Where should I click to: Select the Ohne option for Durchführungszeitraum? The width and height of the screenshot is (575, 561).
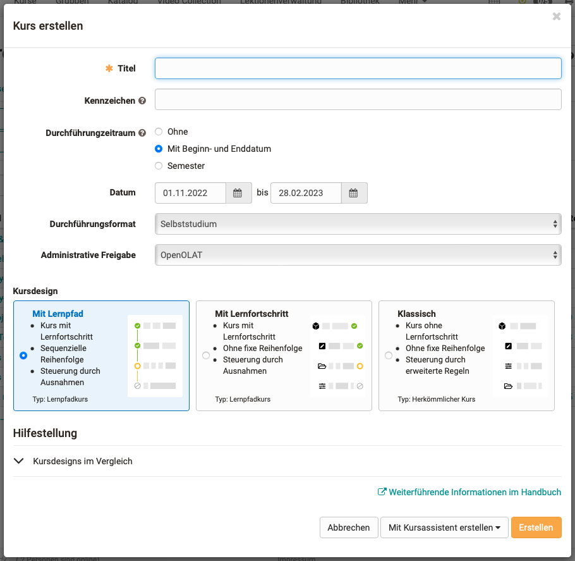pos(158,131)
